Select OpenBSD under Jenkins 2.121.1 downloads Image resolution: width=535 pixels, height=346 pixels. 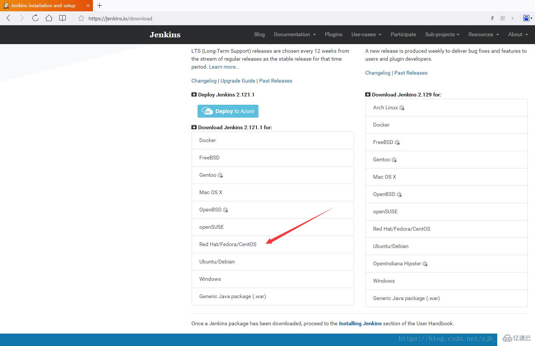273,210
